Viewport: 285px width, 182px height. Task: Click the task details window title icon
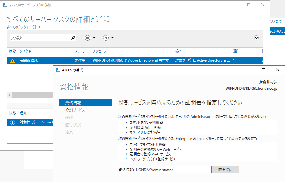pyautogui.click(x=5, y=5)
